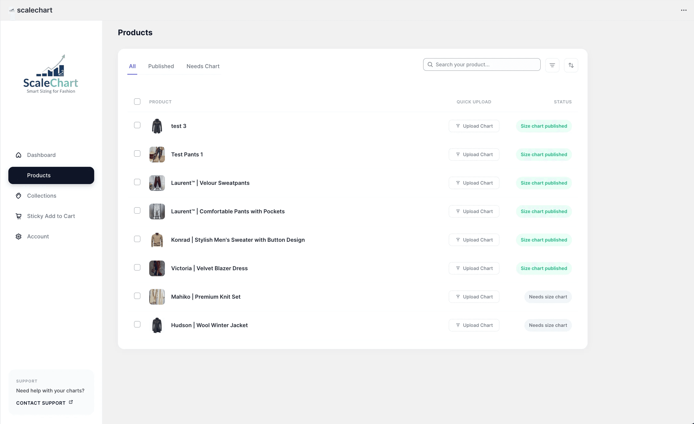Open the Needs Chart tab
Viewport: 694px width, 424px height.
[203, 66]
